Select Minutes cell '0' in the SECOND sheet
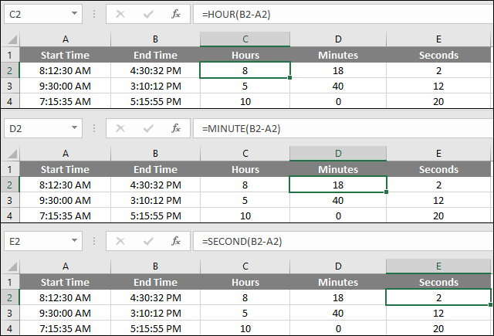Screen dimensions: 494x336 pos(338,329)
